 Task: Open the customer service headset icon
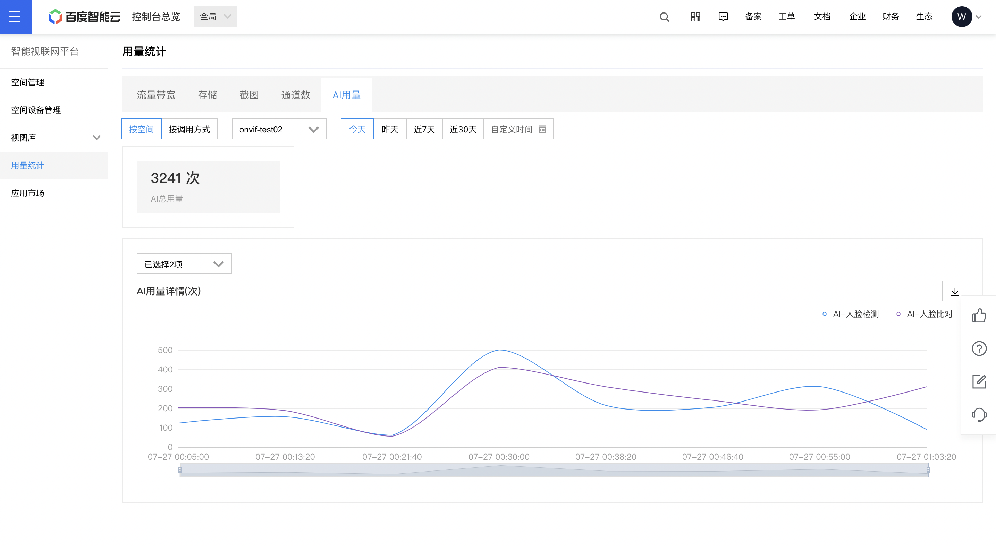point(979,415)
